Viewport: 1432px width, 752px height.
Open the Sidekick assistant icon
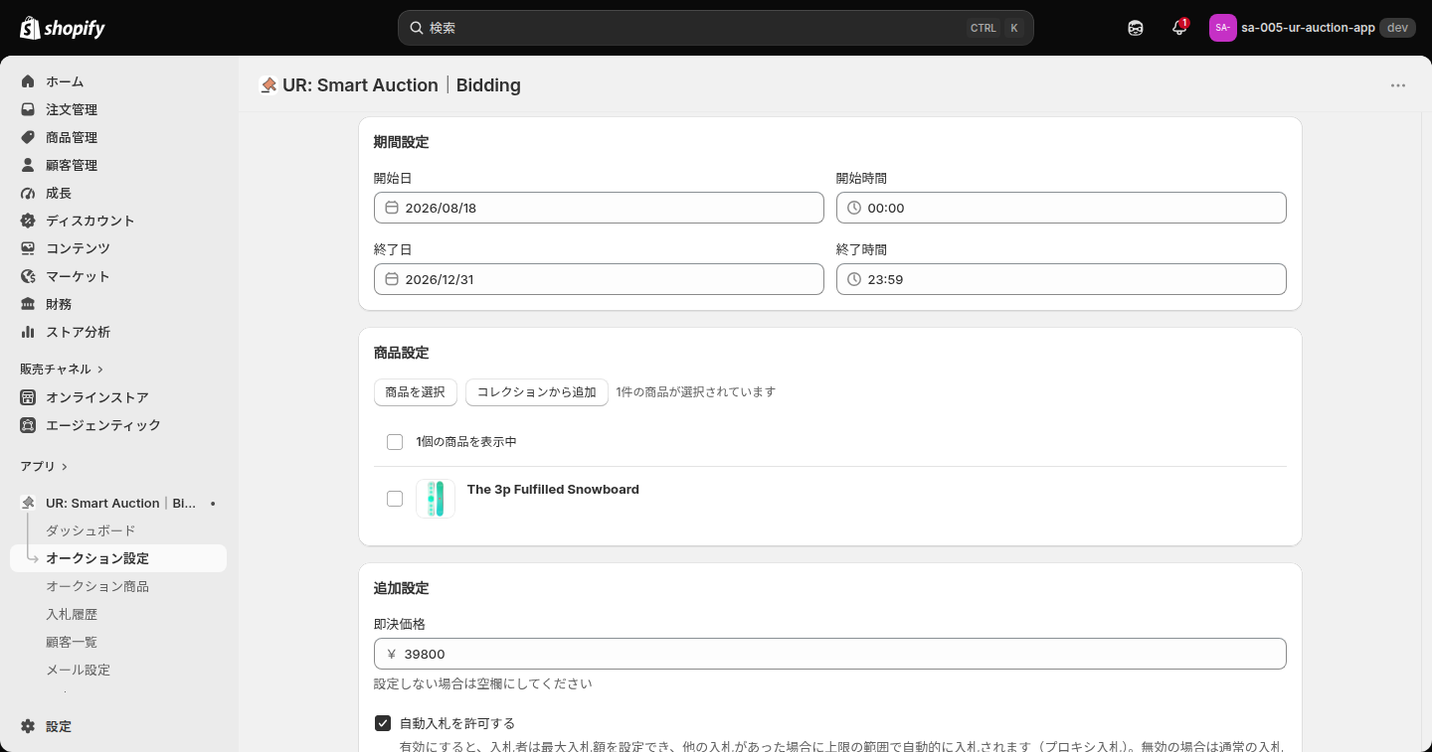(1136, 28)
